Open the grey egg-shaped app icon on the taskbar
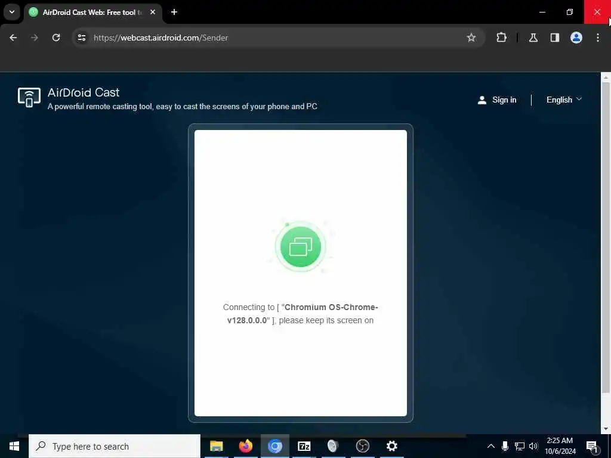Viewport: 611px width, 458px height. click(x=333, y=446)
